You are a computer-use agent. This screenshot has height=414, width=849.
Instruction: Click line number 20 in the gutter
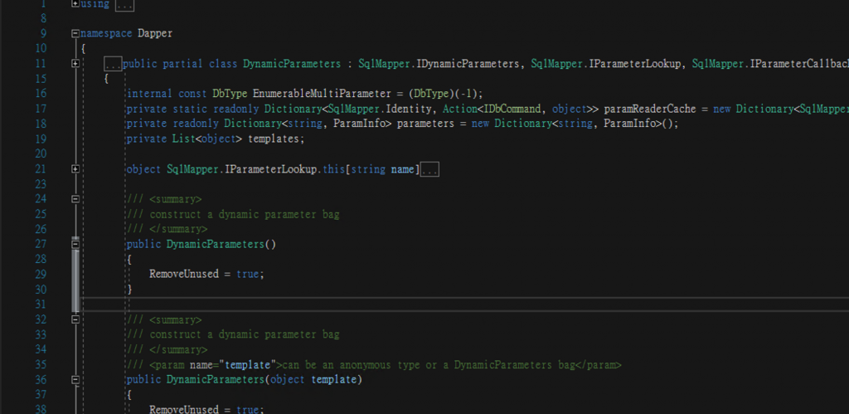tap(40, 153)
